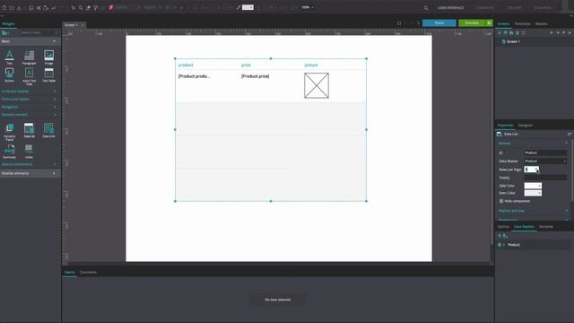Click the product column header
This screenshot has height=323, width=574.
pyautogui.click(x=186, y=65)
